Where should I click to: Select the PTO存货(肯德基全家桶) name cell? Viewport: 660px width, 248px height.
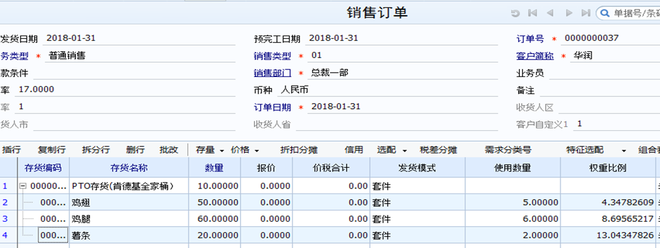tap(129, 186)
